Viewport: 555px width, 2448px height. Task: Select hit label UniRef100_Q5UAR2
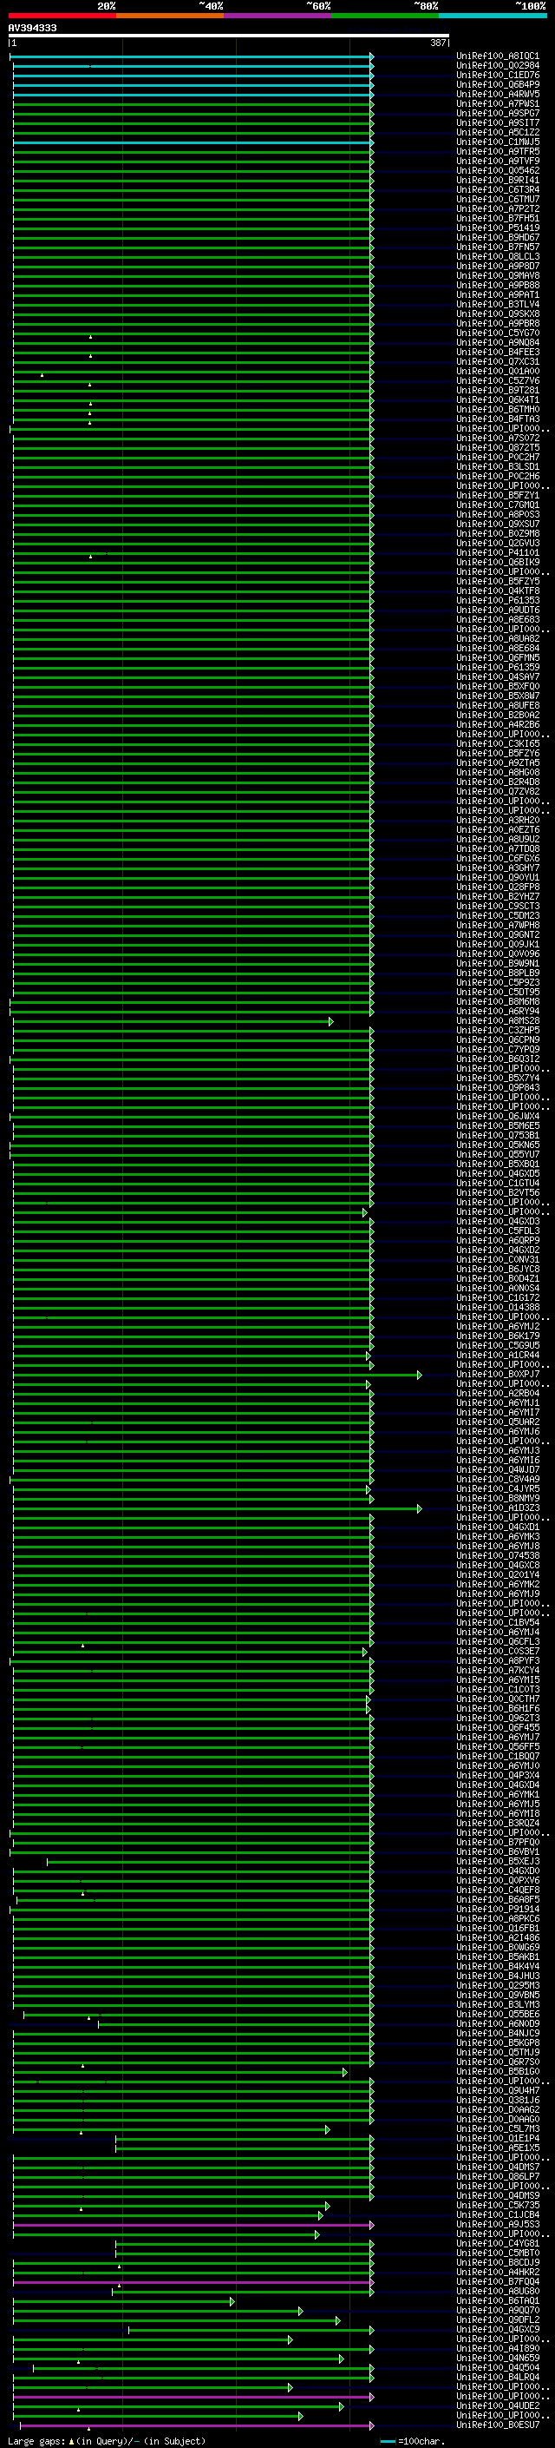498,1422
